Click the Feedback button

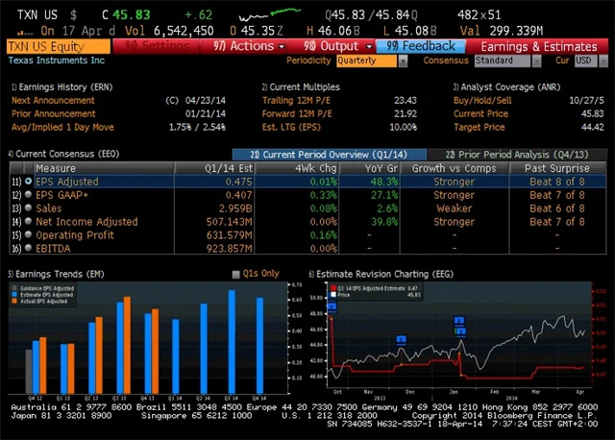point(421,46)
